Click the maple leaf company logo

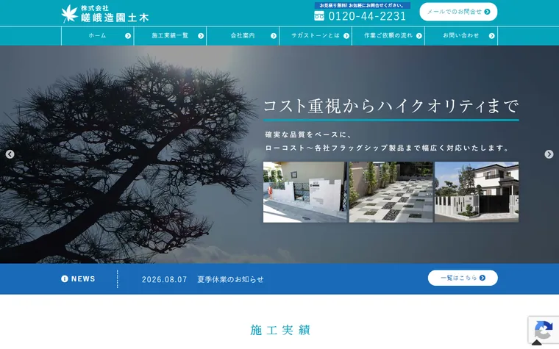tap(70, 14)
